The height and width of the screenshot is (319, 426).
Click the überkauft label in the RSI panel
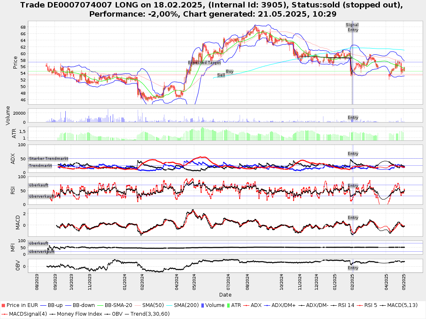38,185
